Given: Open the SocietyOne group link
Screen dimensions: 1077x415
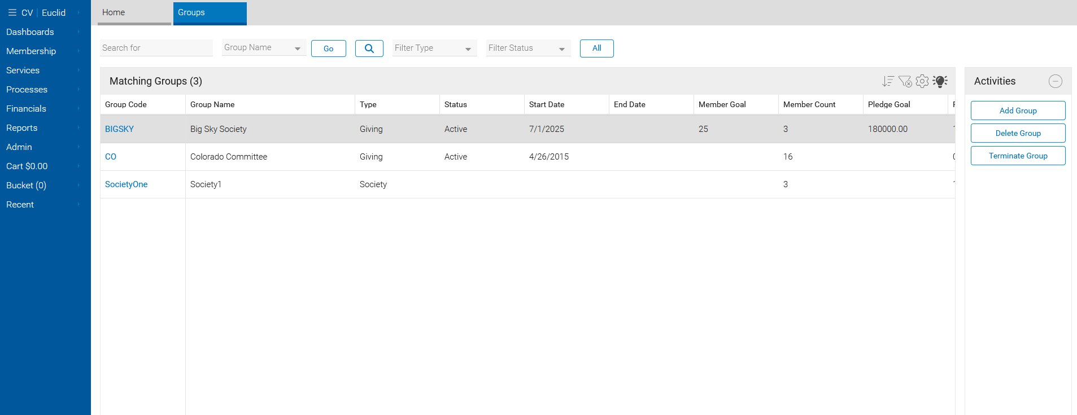Looking at the screenshot, I should point(126,184).
